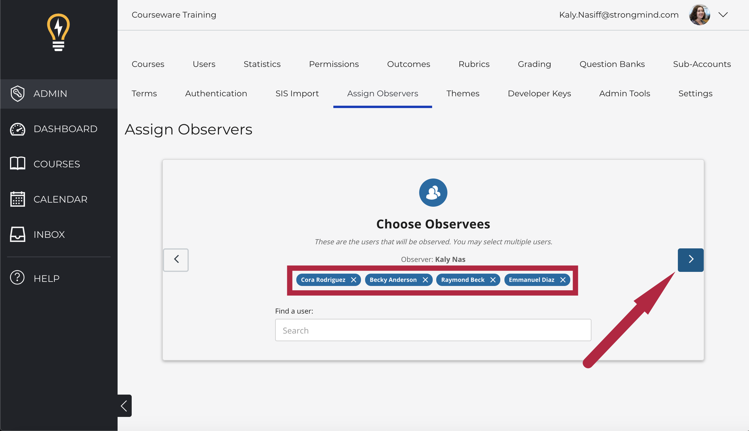Viewport: 749px width, 431px height.
Task: Remove Emmanuel Diaz from observees
Action: point(563,280)
